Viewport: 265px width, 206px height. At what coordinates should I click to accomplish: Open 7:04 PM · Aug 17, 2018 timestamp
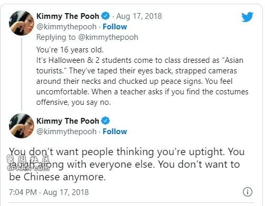pos(49,192)
